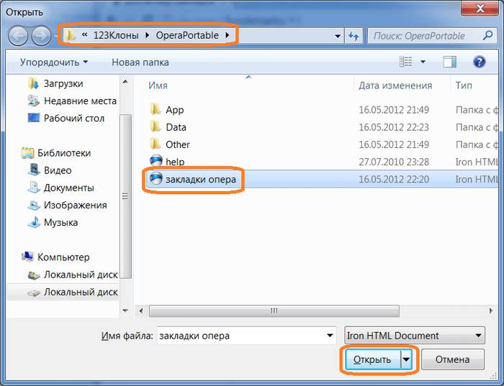Click the Компьютер icon
This screenshot has width=504, height=386.
(x=27, y=257)
